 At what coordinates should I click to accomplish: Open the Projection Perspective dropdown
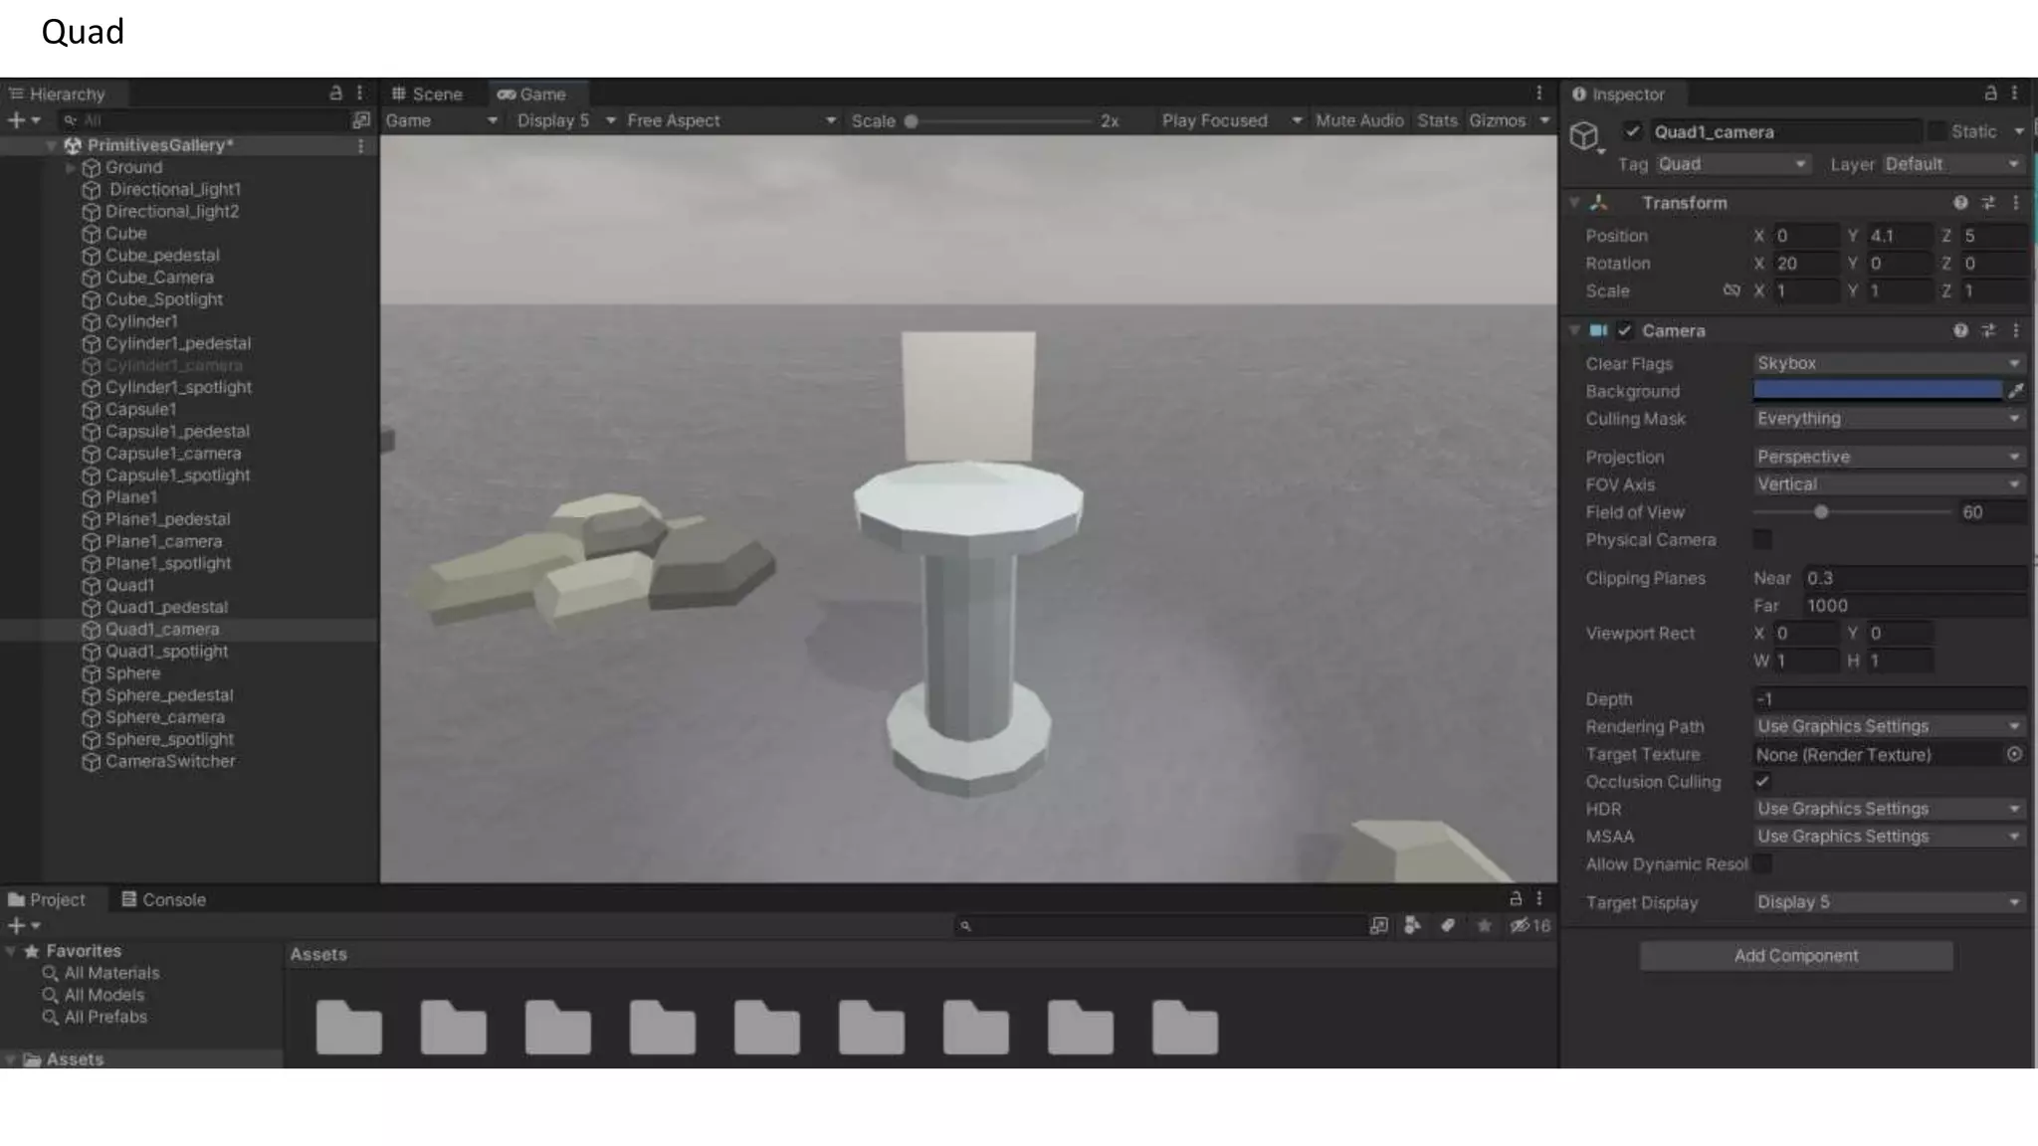click(1888, 457)
